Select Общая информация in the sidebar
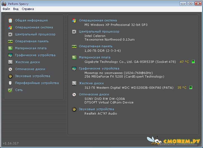The image size is (203, 148). click(x=31, y=20)
